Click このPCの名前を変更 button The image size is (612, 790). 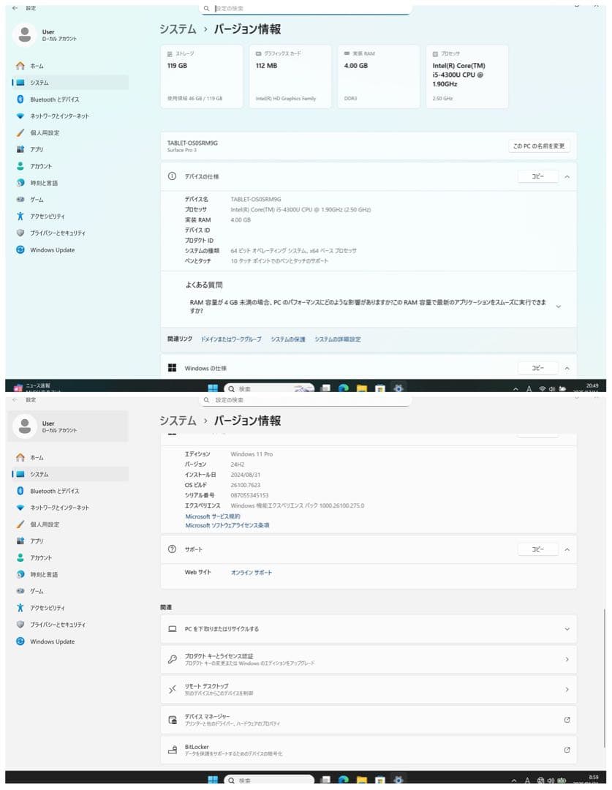tap(539, 146)
